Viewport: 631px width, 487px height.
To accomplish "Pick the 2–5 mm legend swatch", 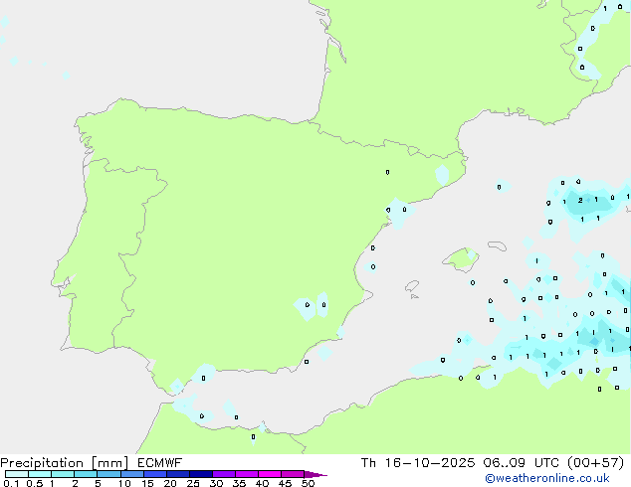I will 86,474.
